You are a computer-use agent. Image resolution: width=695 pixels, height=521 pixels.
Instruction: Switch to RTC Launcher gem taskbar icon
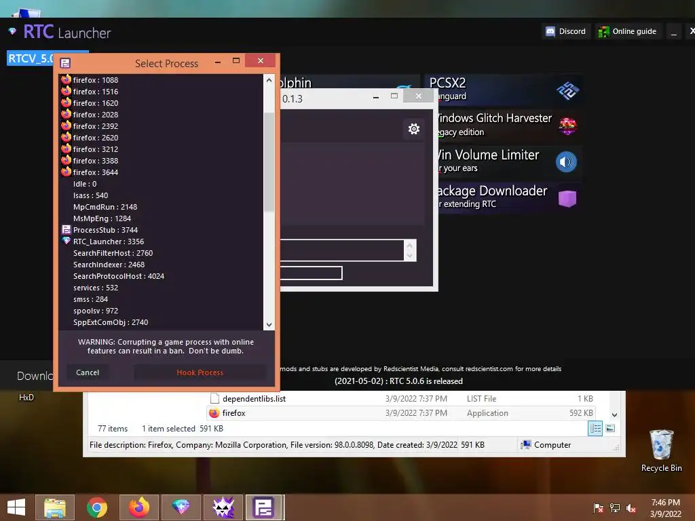pos(181,507)
